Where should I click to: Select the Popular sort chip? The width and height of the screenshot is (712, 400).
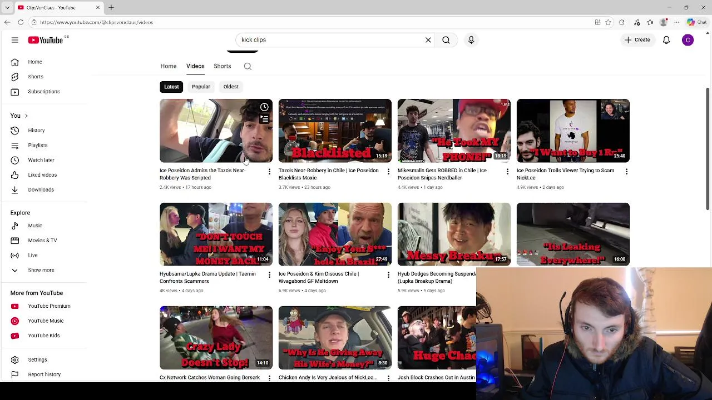[x=201, y=87]
